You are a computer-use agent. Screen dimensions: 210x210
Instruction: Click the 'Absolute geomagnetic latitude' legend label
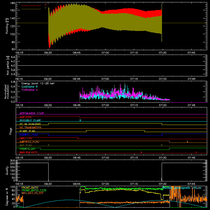[181, 188]
